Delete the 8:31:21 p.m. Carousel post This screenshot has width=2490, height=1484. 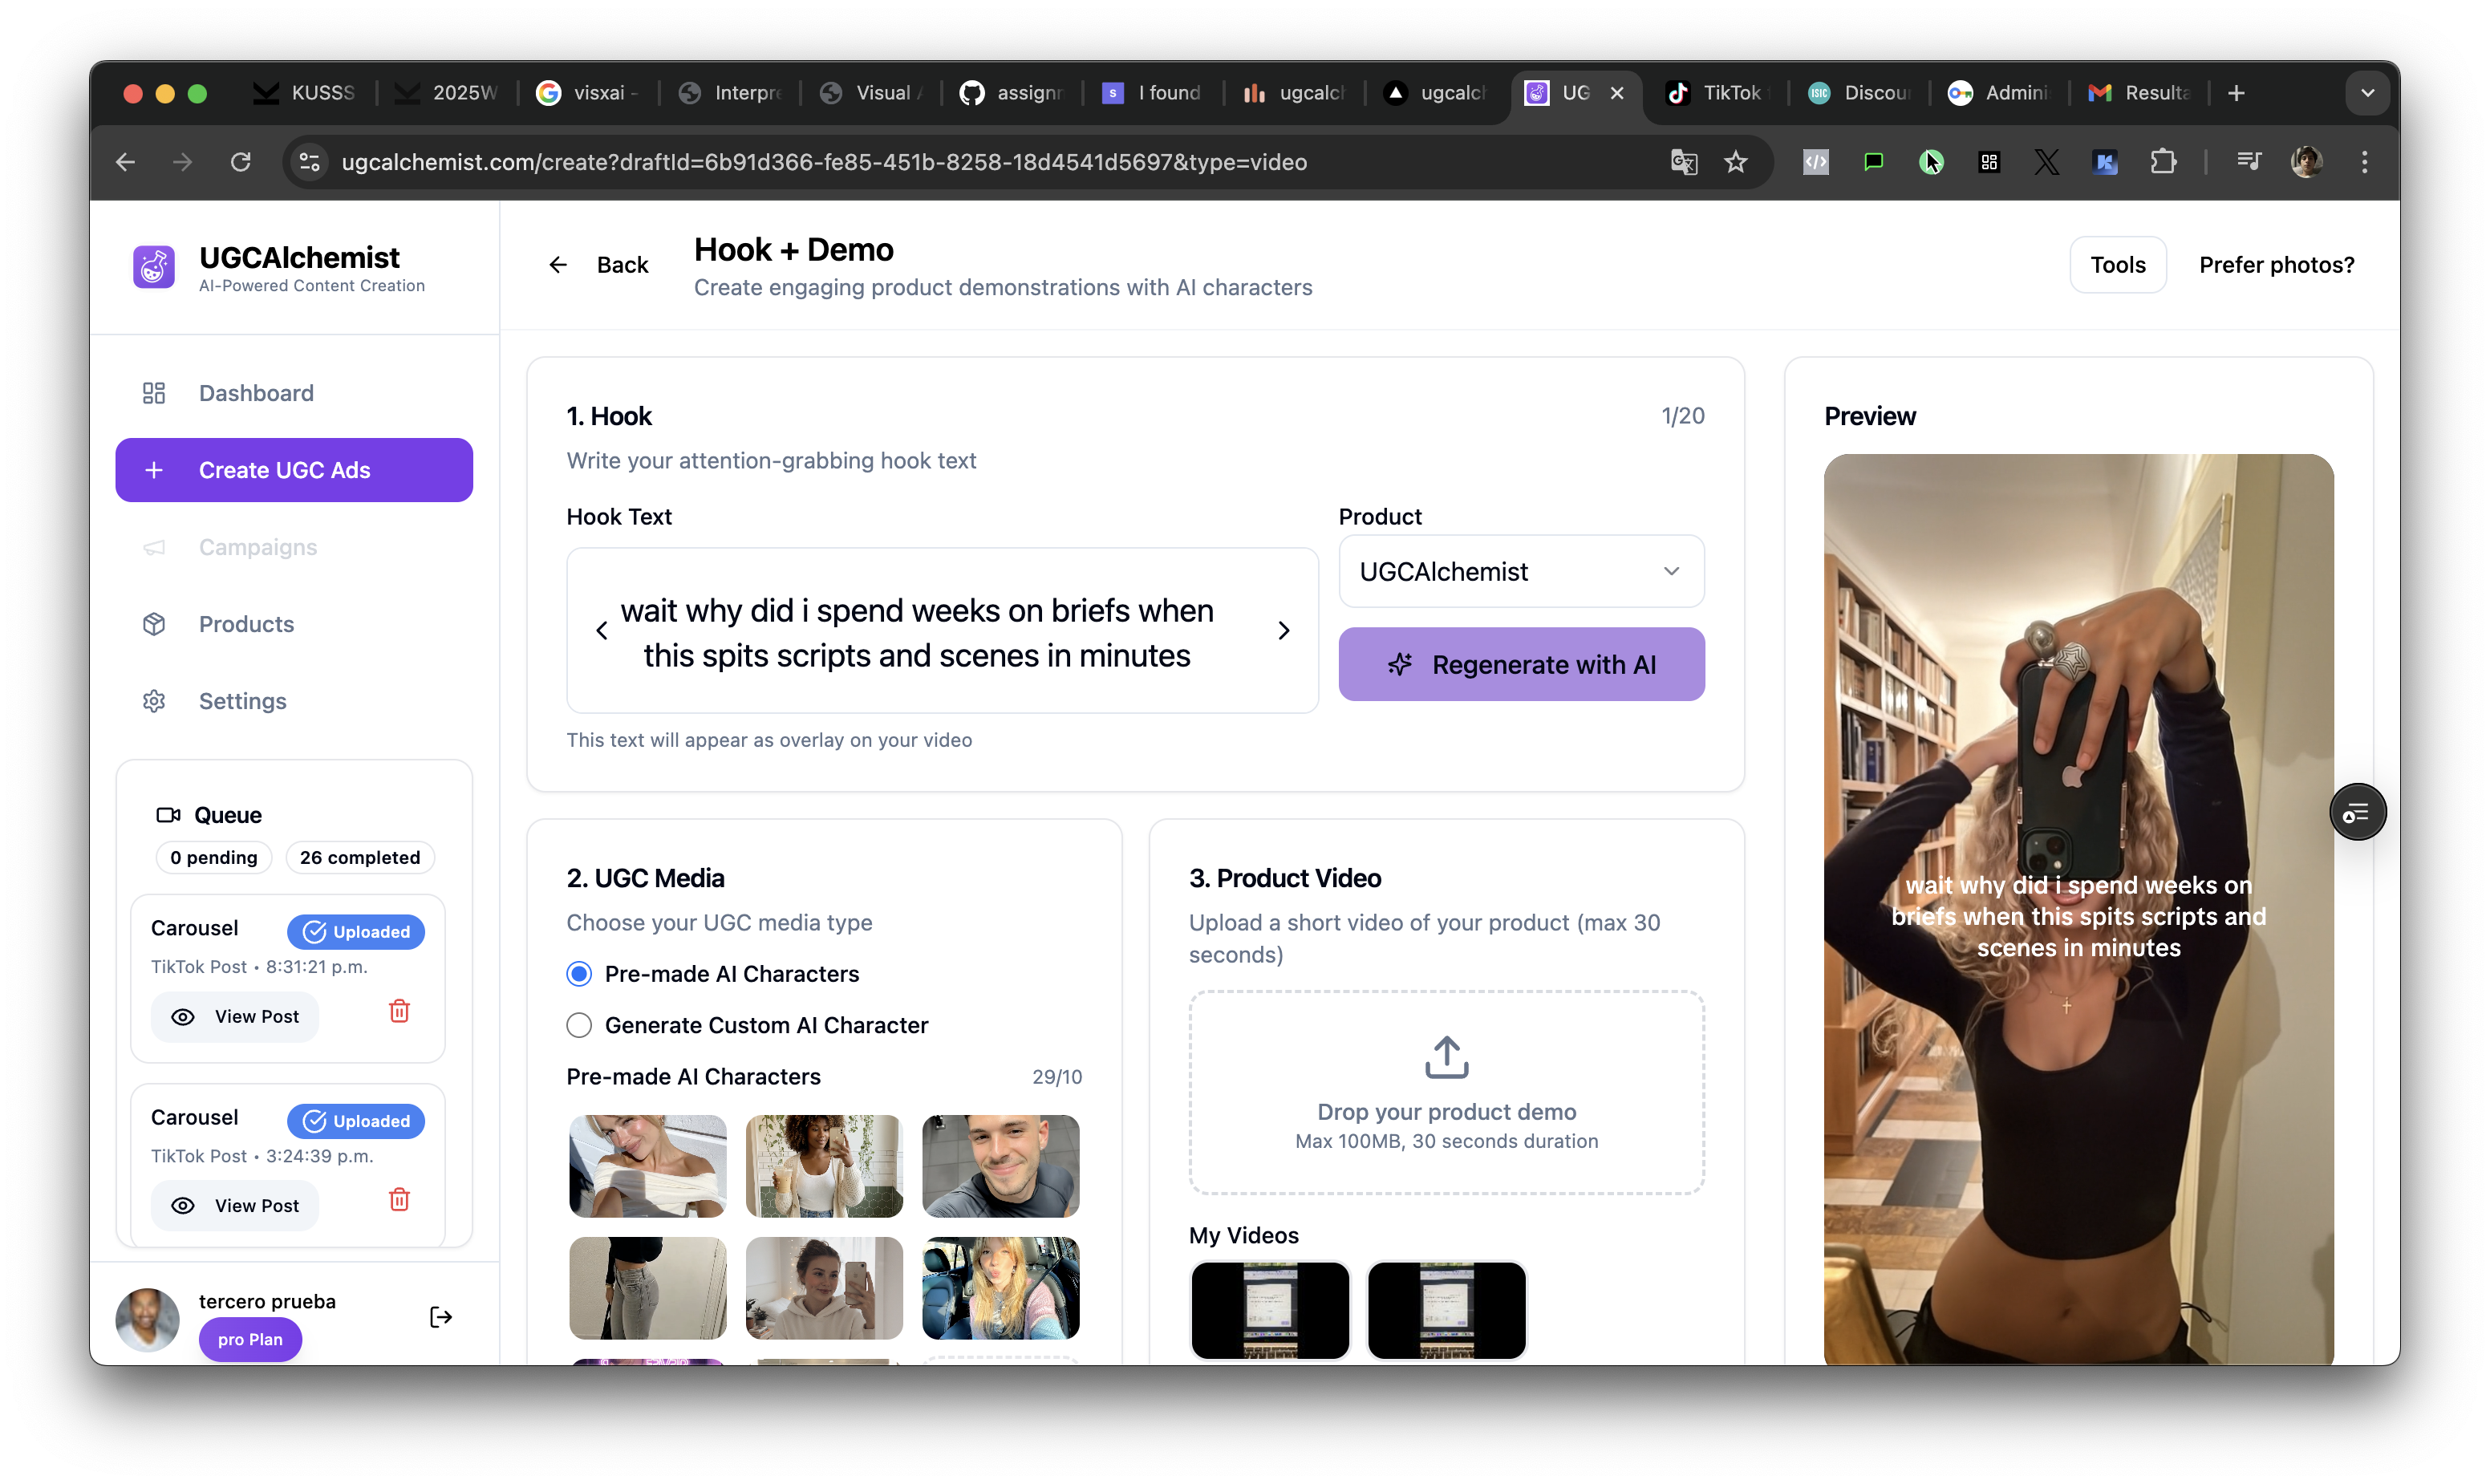coord(399,1011)
